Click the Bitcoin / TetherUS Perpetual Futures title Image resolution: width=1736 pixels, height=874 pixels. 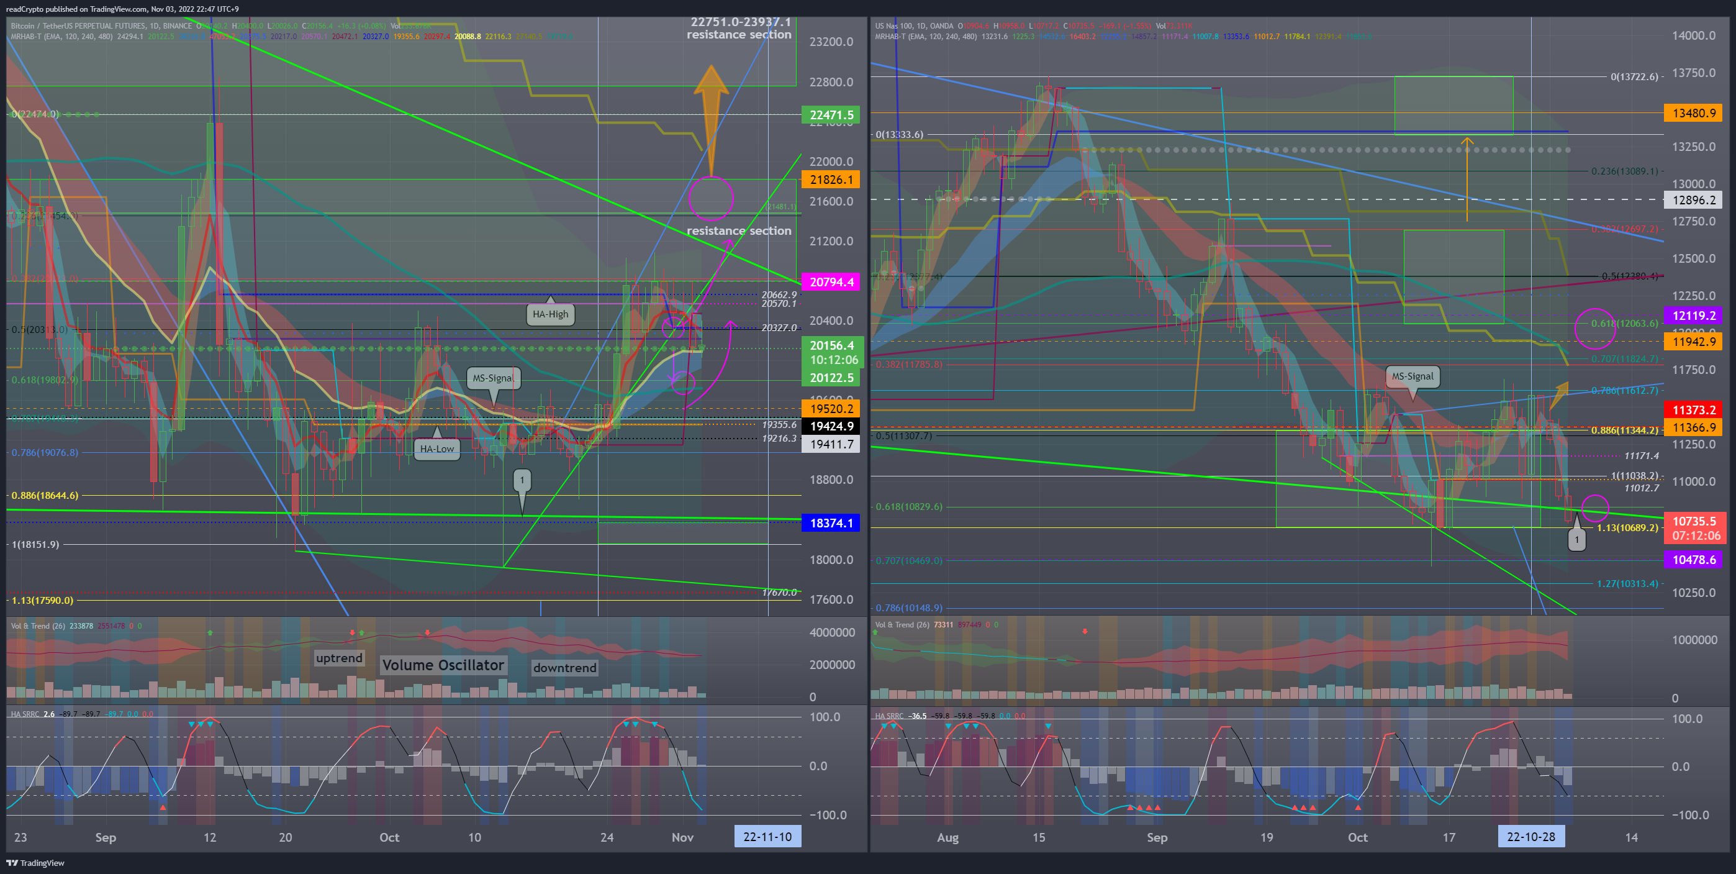pyautogui.click(x=101, y=25)
